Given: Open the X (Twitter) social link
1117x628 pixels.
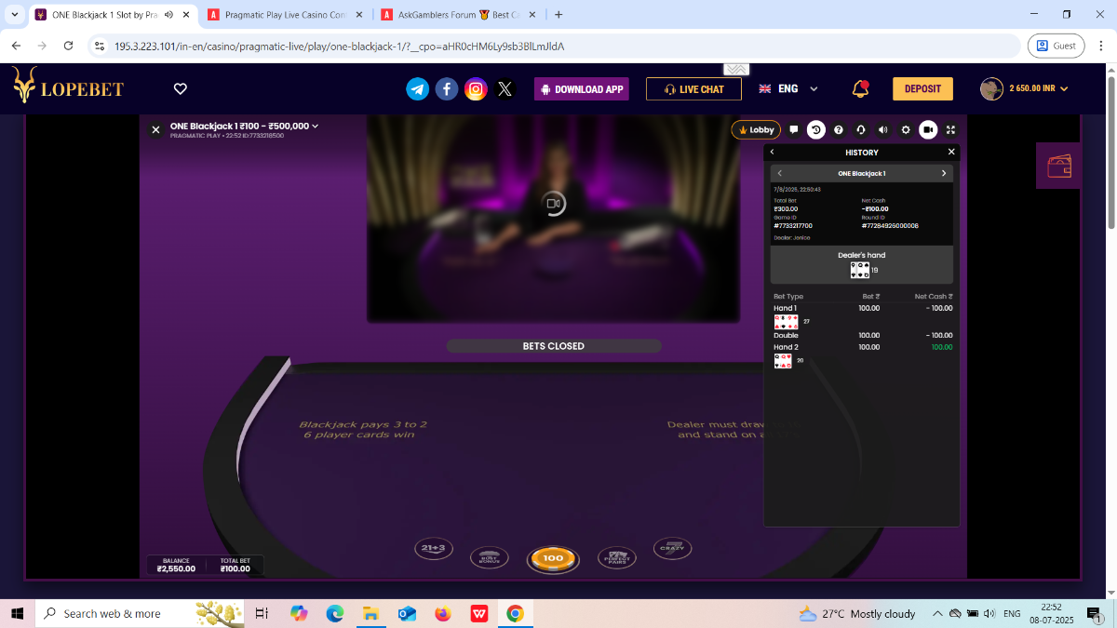Looking at the screenshot, I should point(505,88).
